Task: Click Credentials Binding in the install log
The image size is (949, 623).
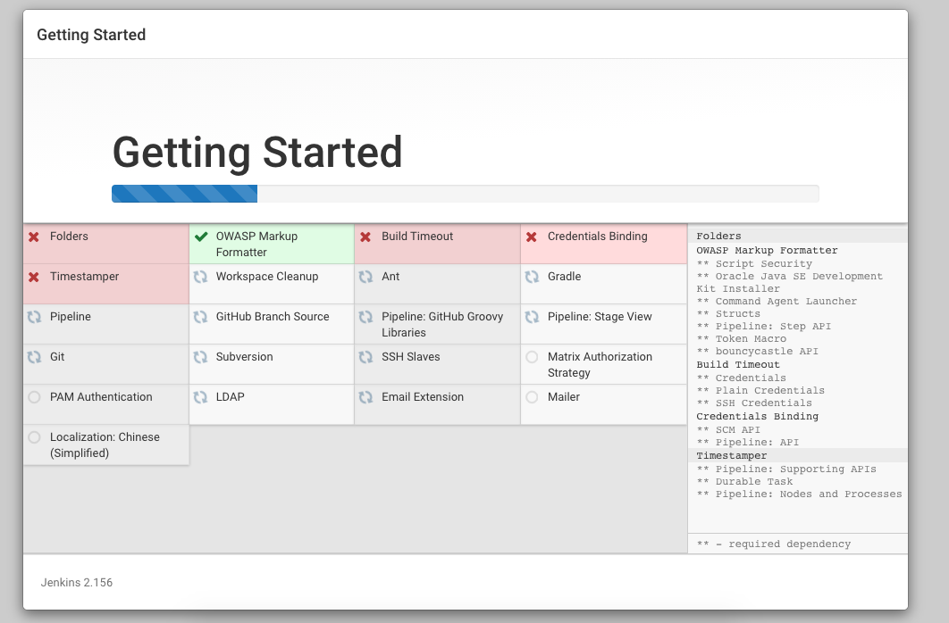Action: click(757, 416)
